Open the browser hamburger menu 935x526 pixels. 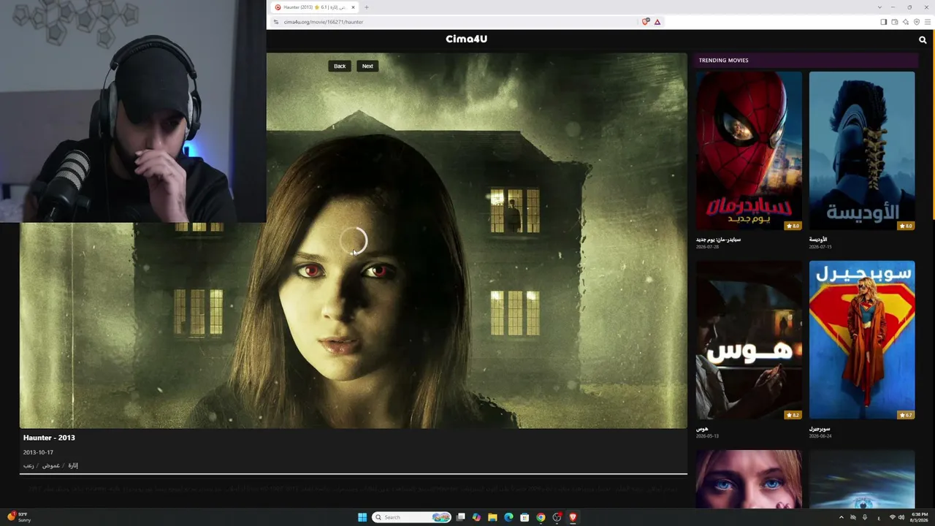click(928, 22)
